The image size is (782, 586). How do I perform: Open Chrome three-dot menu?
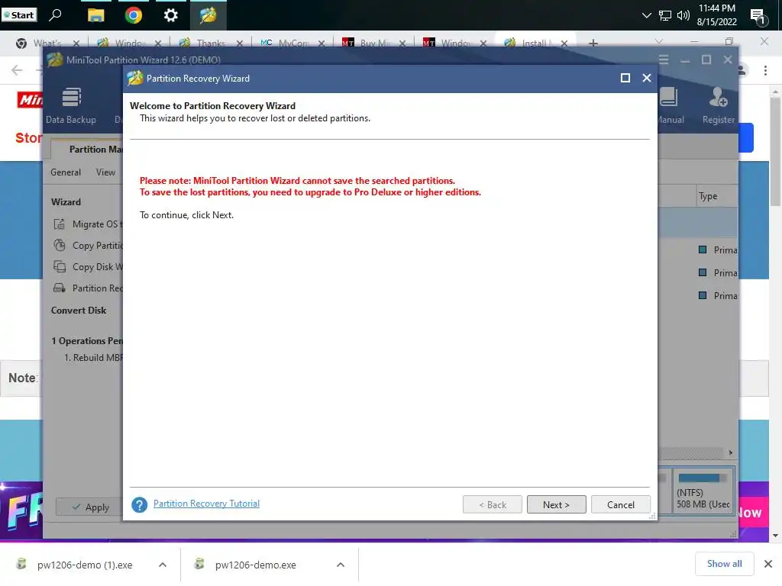coord(765,70)
